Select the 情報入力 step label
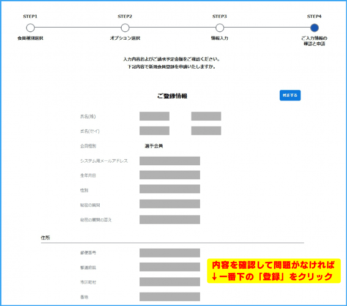The width and height of the screenshot is (347, 306). pyautogui.click(x=220, y=39)
